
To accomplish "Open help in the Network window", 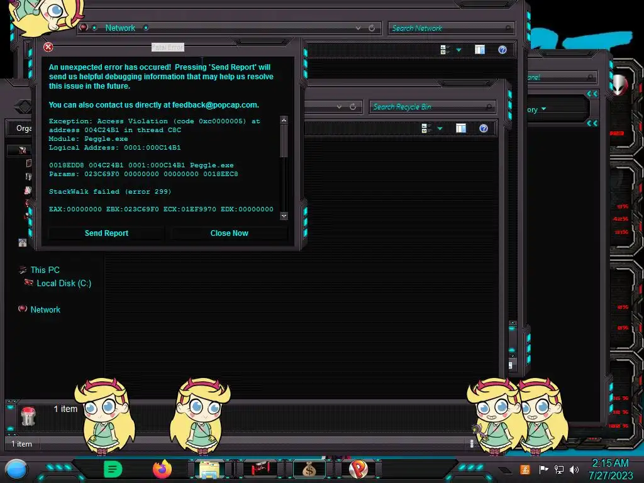I will pos(502,50).
